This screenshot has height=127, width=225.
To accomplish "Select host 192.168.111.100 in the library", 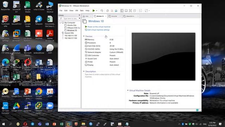I will [71, 36].
